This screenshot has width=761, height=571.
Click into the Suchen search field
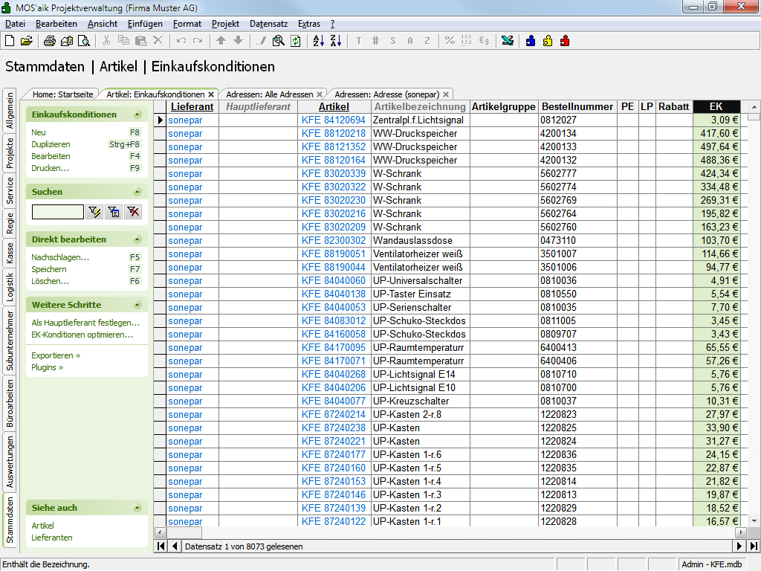coord(58,213)
